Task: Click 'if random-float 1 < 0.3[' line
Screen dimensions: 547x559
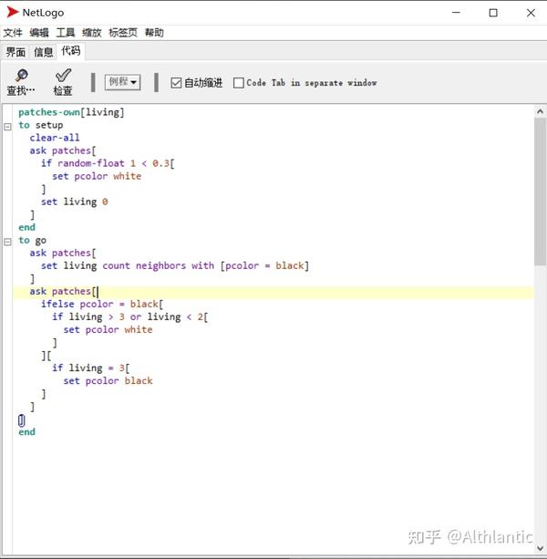Action: tap(108, 163)
